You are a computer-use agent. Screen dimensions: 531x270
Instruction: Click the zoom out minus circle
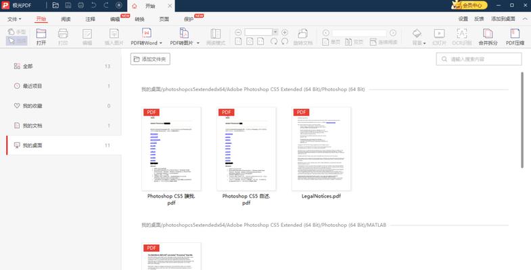coord(238,32)
